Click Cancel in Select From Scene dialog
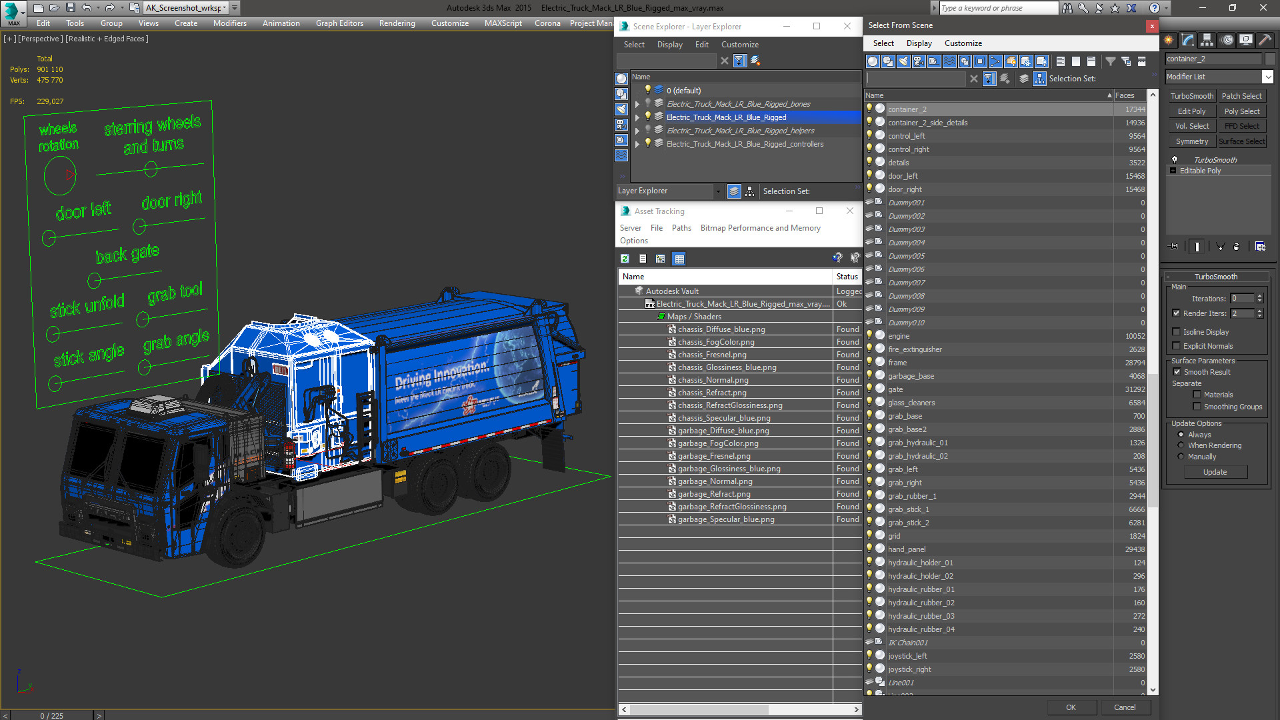Screen dimensions: 1280x720 (1125, 707)
